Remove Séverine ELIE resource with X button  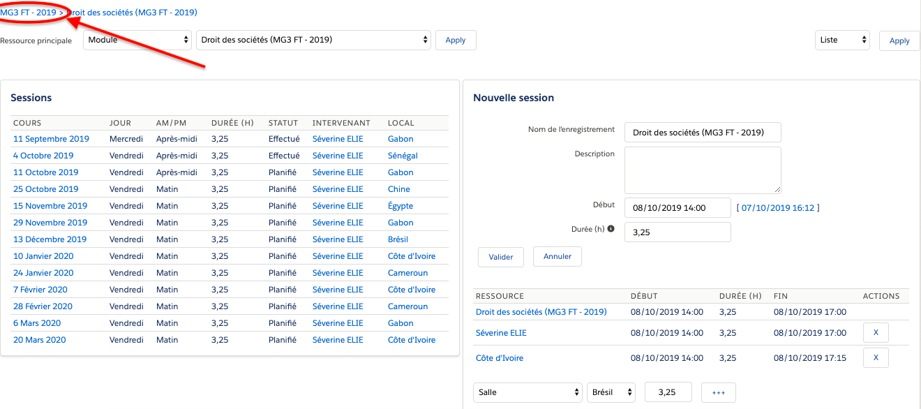coord(876,333)
